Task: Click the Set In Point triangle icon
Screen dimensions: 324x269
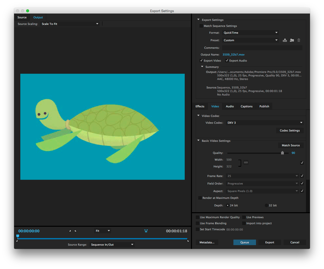Action: click(x=70, y=231)
